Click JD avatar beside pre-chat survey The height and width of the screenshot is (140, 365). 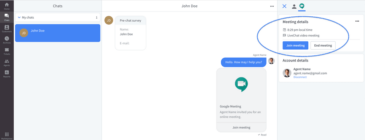(109, 20)
